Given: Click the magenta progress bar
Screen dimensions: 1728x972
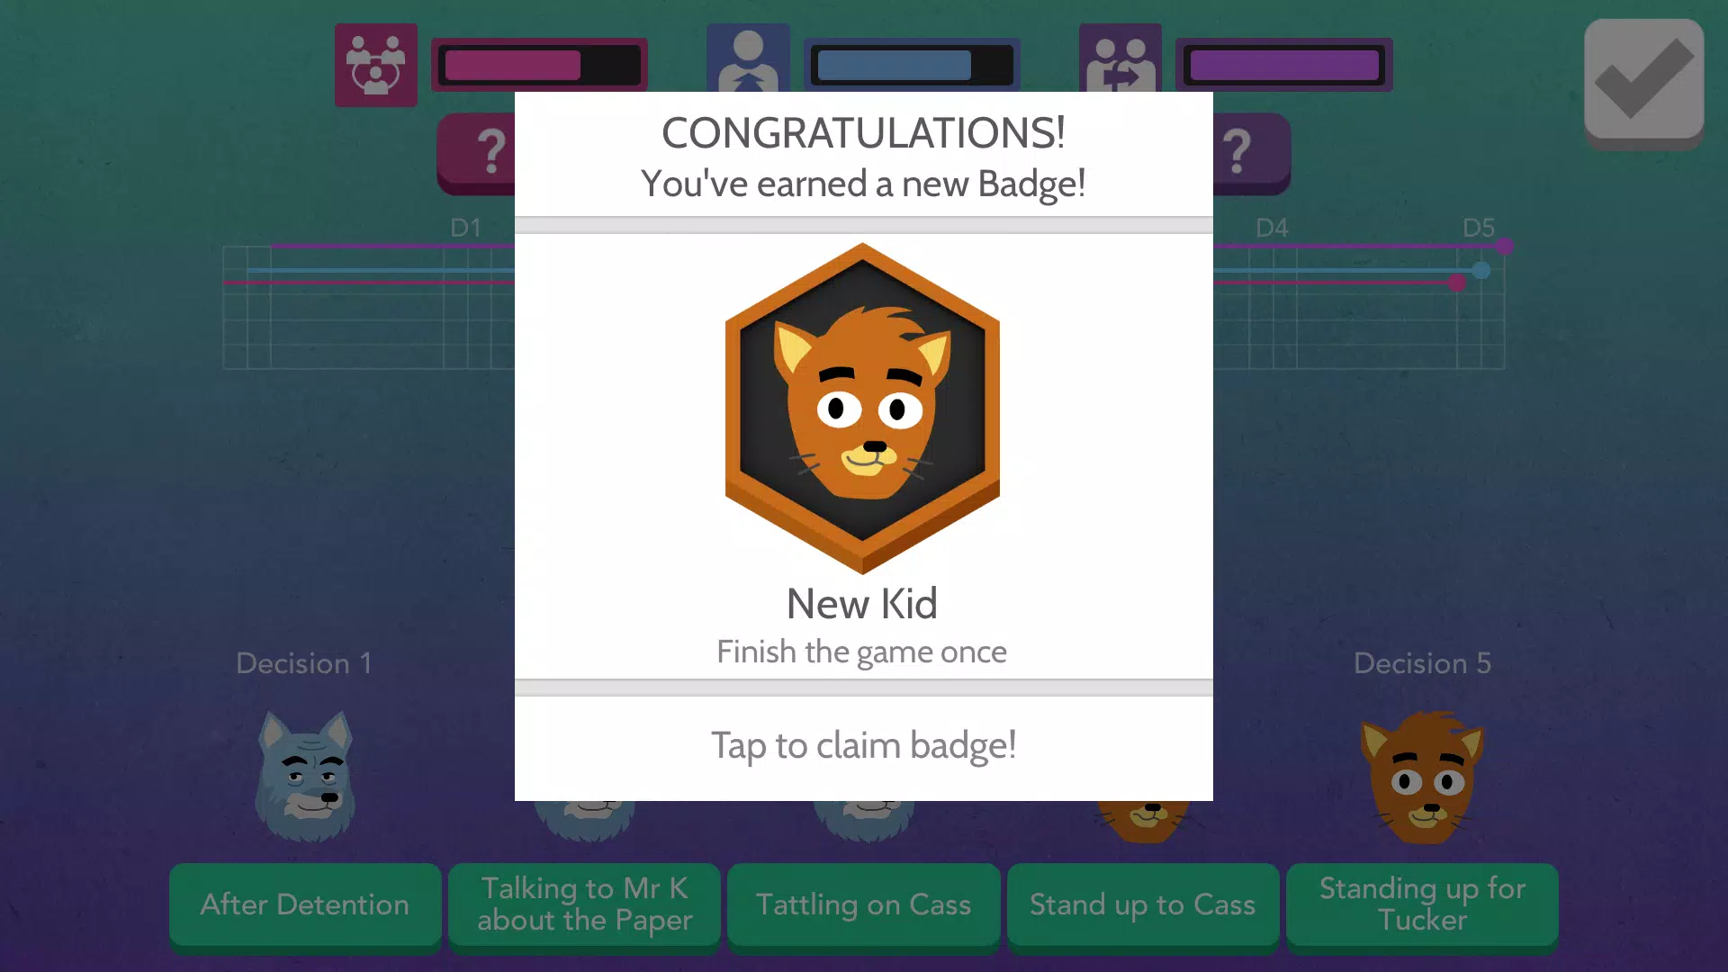Looking at the screenshot, I should point(540,65).
